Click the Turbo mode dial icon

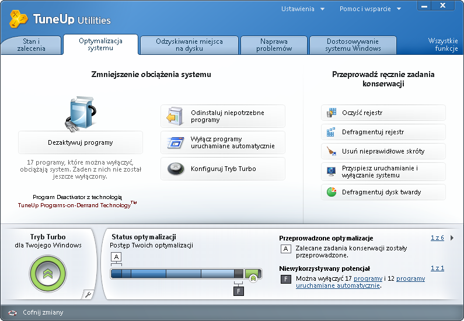click(x=176, y=169)
